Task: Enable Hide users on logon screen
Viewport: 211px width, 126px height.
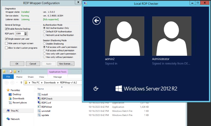Action: click(x=6, y=43)
